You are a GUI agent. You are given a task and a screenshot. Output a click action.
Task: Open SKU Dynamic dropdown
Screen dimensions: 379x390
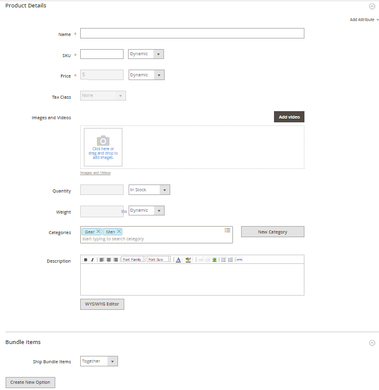(x=146, y=54)
